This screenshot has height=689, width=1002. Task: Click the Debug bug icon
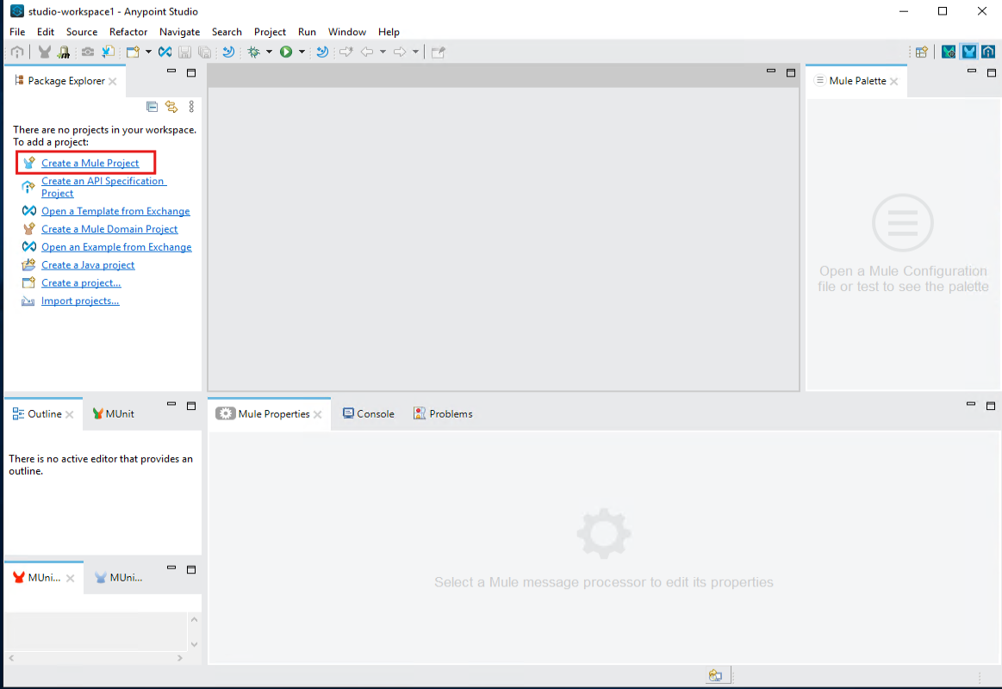point(253,52)
